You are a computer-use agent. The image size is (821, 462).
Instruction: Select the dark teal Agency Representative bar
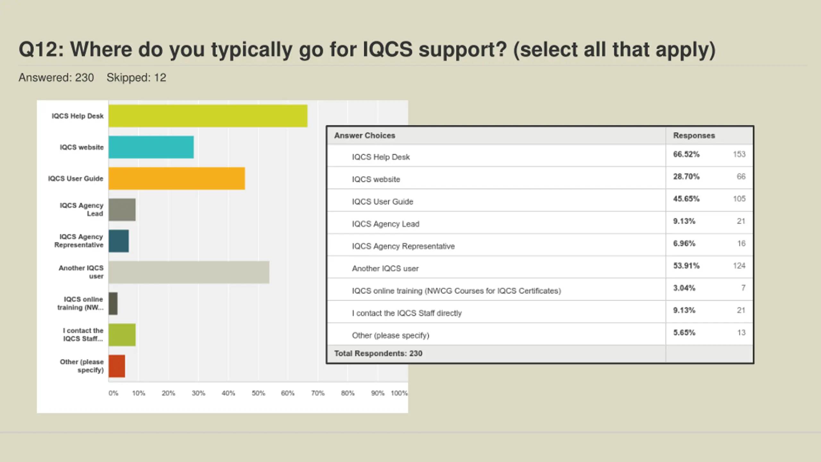click(119, 241)
